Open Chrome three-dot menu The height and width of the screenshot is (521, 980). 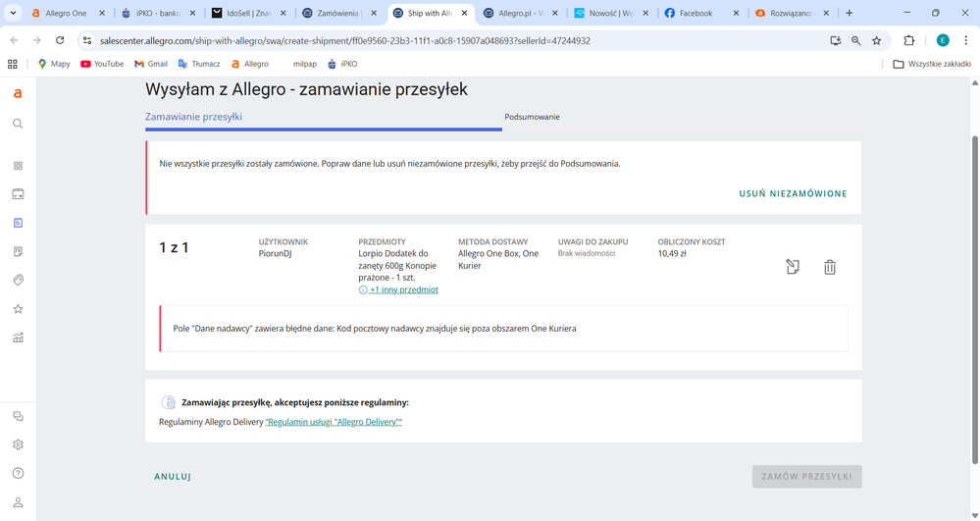pyautogui.click(x=965, y=40)
